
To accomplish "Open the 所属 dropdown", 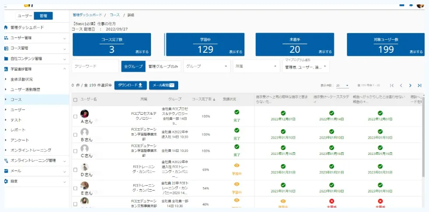I will (x=257, y=66).
